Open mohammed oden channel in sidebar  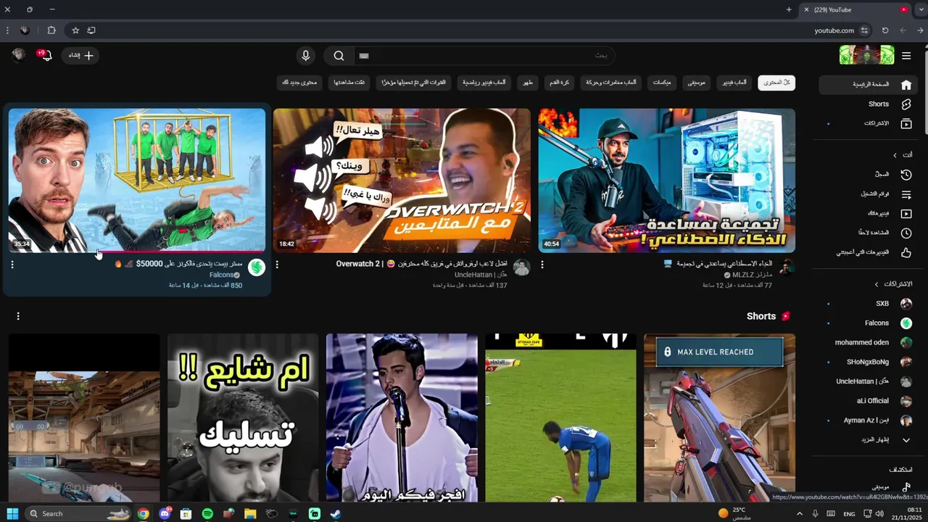tap(867, 343)
